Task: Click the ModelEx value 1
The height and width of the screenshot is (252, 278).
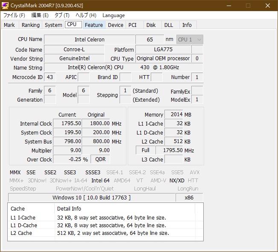Action: pos(197,100)
